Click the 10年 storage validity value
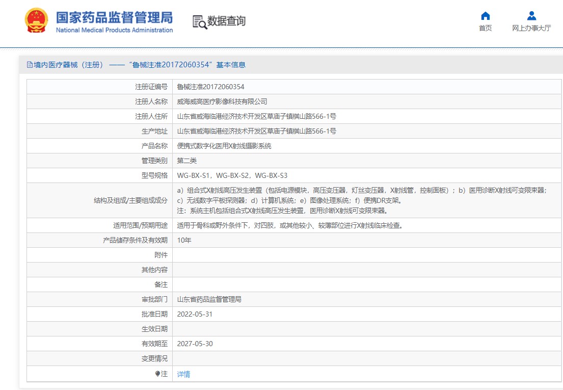This screenshot has height=390, width=563. coord(184,240)
